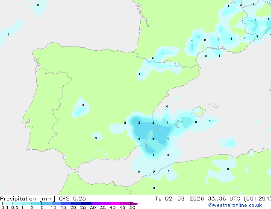
Task: Click the '(00+294)' forecast hour text
Action: point(257,199)
